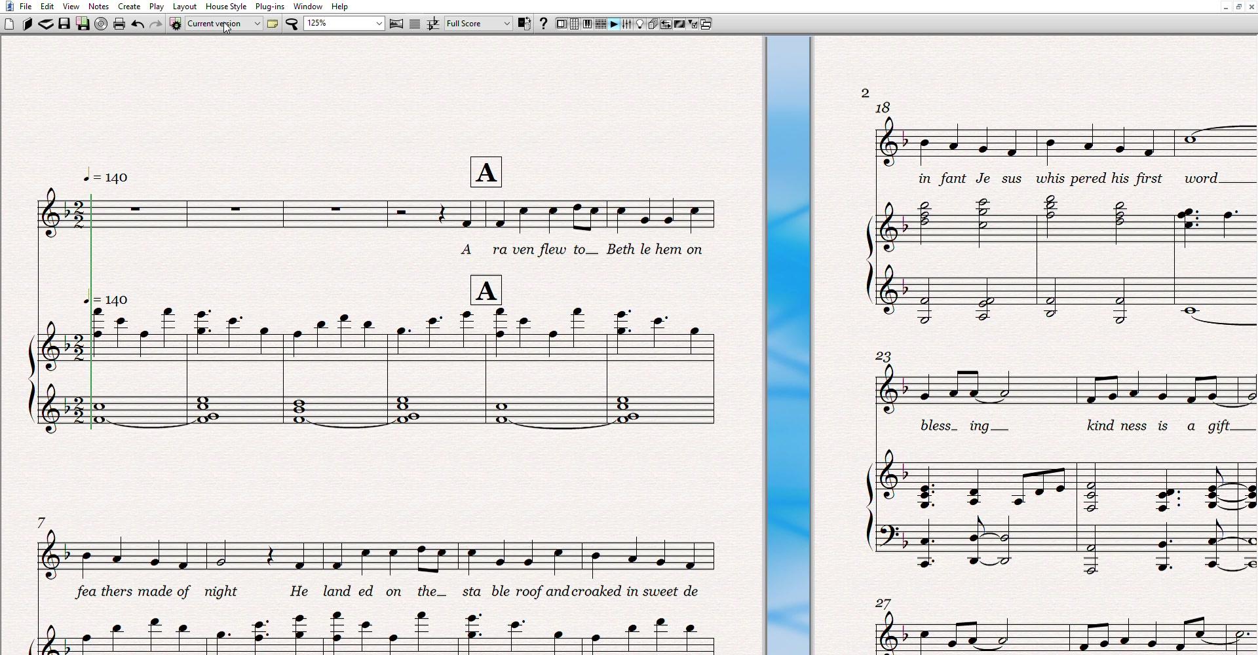Viewport: 1258px width, 655px height.
Task: Open the Create menu
Action: pyautogui.click(x=129, y=7)
